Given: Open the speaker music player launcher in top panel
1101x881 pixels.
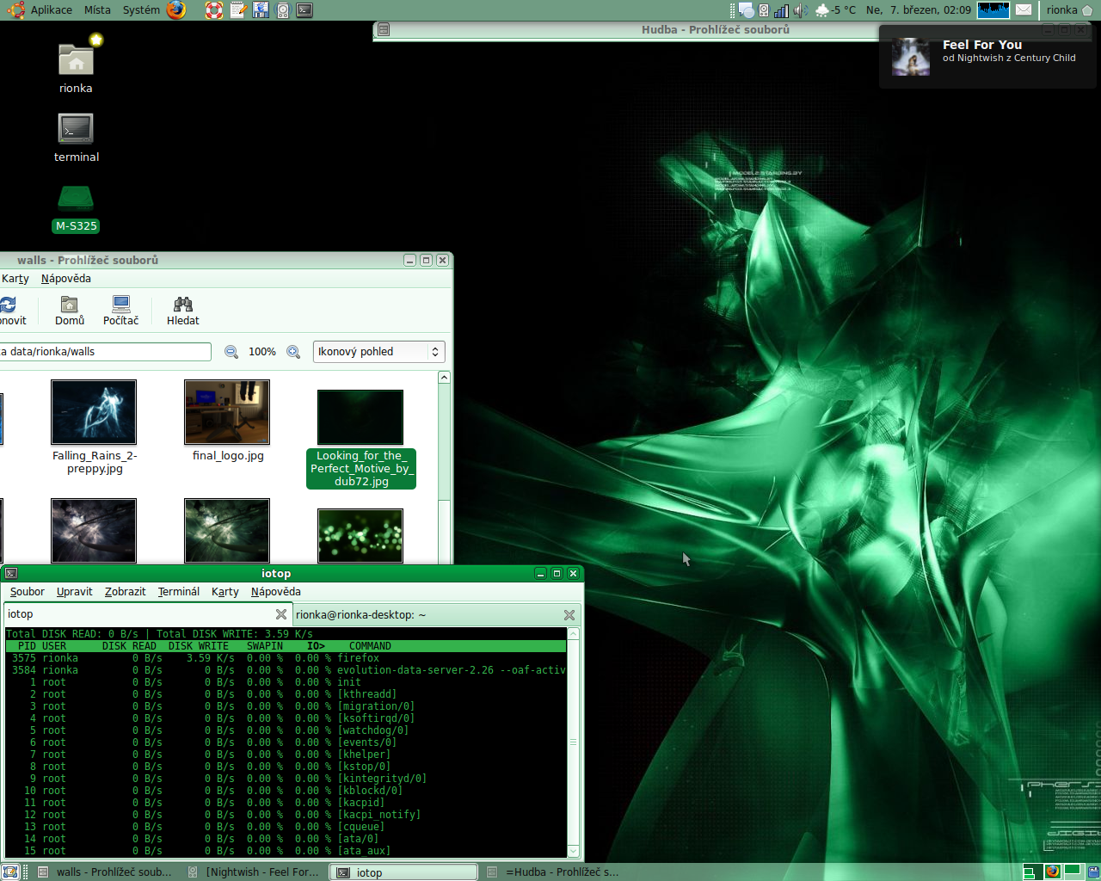Looking at the screenshot, I should (x=283, y=10).
